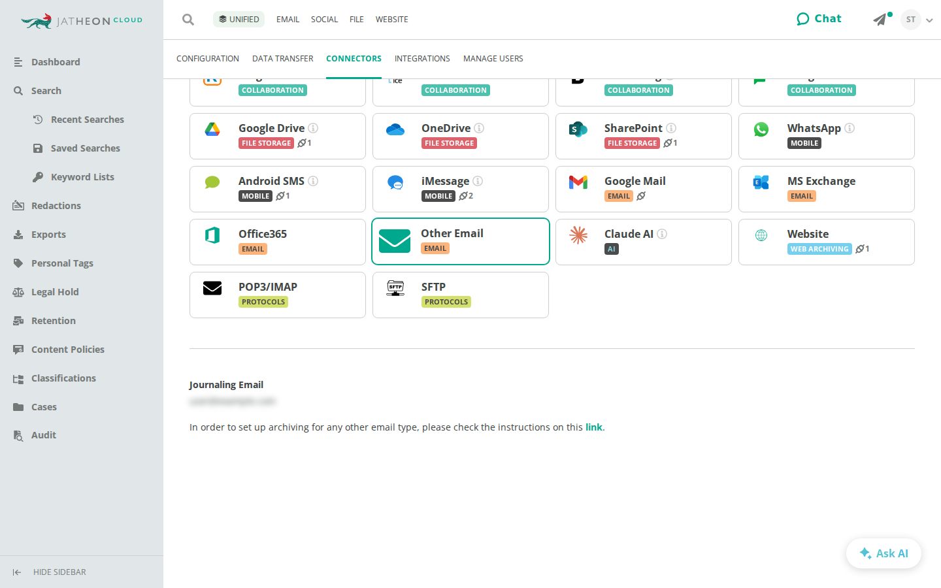The width and height of the screenshot is (941, 588).
Task: Click the search magnifier in top bar
Action: tap(188, 20)
